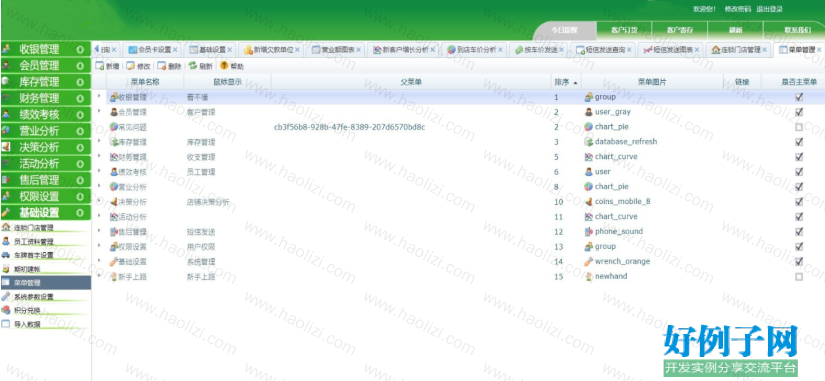Click the coins_mobile_8 icon
825x381 pixels.
589,202
